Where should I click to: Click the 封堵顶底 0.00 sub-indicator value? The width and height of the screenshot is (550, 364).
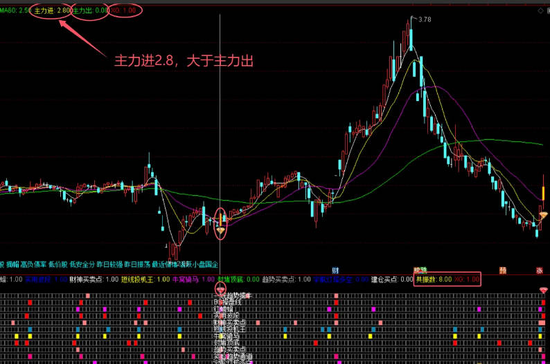coord(238,279)
